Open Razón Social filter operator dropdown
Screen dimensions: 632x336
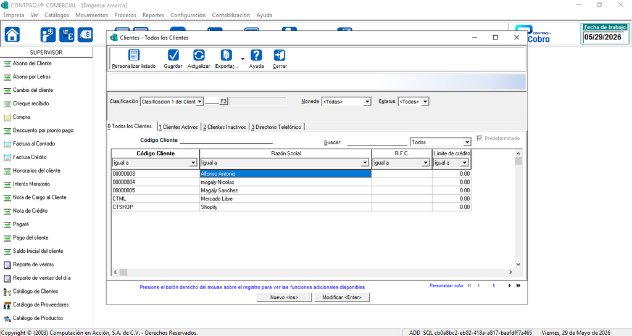[365, 163]
